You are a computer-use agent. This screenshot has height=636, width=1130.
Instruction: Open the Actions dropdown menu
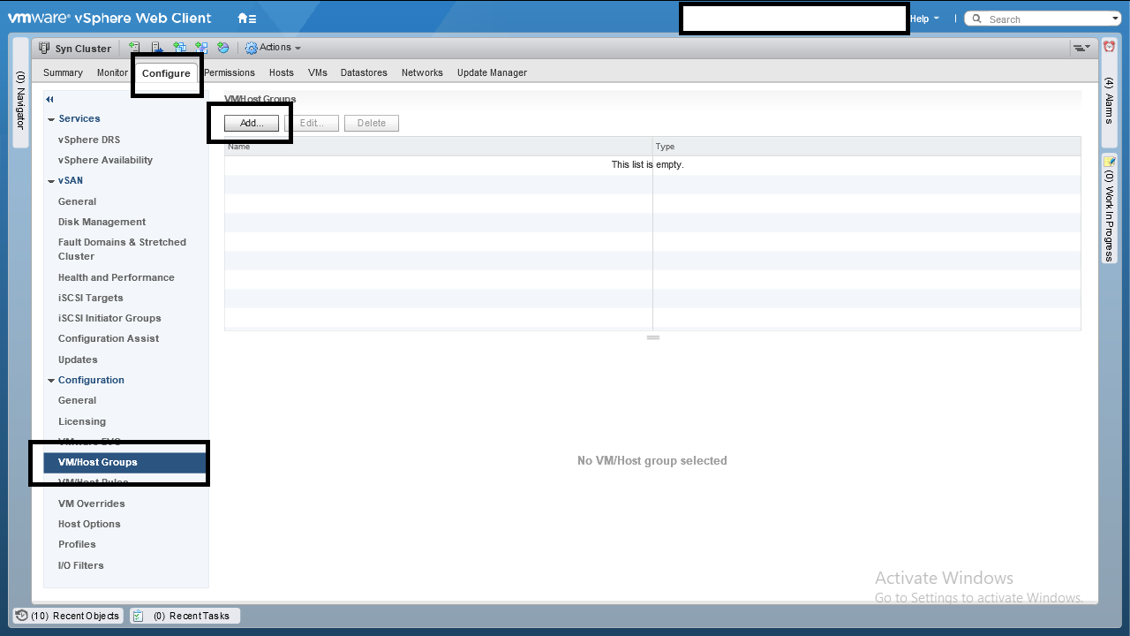pos(280,48)
